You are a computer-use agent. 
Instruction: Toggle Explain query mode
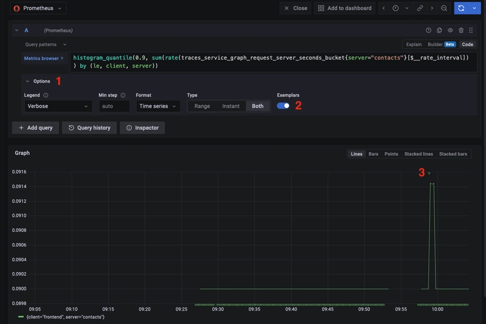tap(414, 44)
